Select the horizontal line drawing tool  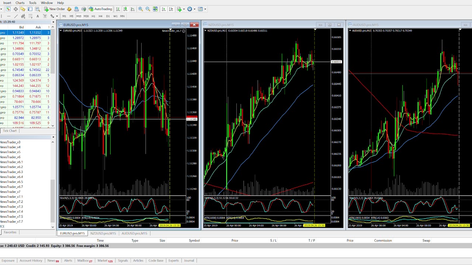pyautogui.click(x=8, y=16)
